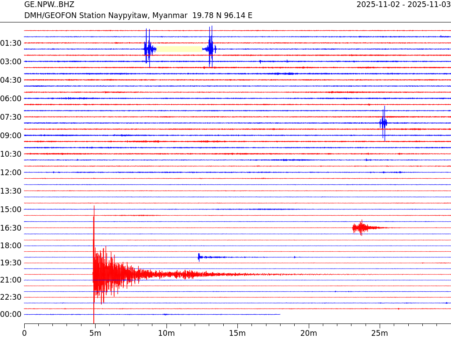Click the red seismic event on 16:30 trace
Viewport: 451px width, 338px height.
[361, 228]
